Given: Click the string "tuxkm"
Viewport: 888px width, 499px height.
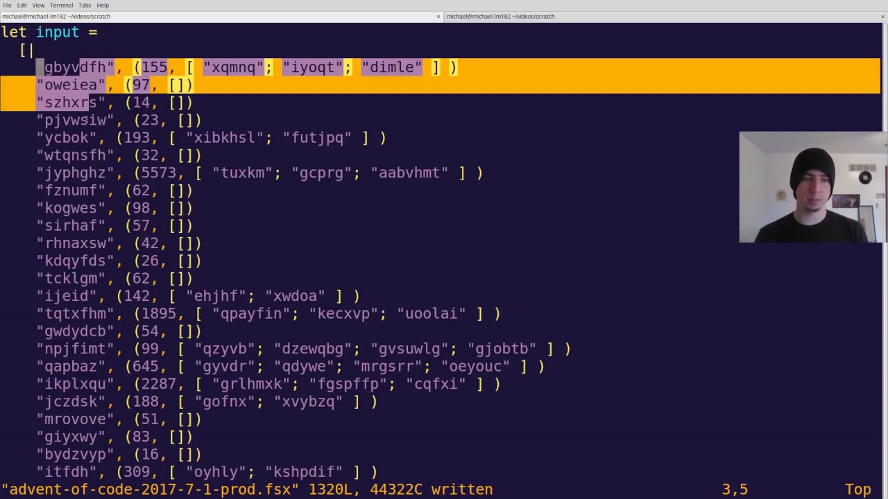Looking at the screenshot, I should pos(243,173).
